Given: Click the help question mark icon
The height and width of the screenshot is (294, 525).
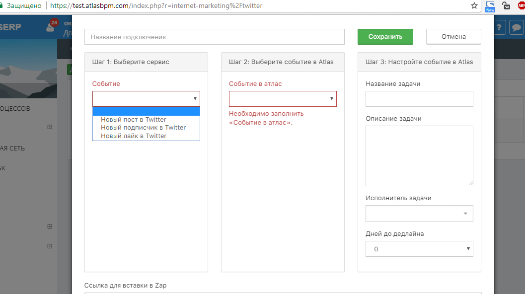Looking at the screenshot, I should 499,27.
